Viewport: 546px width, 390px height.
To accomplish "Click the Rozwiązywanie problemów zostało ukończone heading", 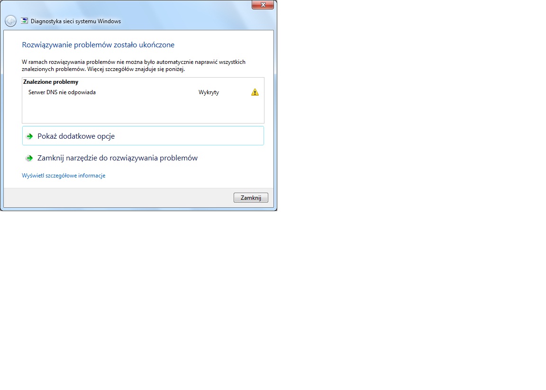I will coord(98,45).
